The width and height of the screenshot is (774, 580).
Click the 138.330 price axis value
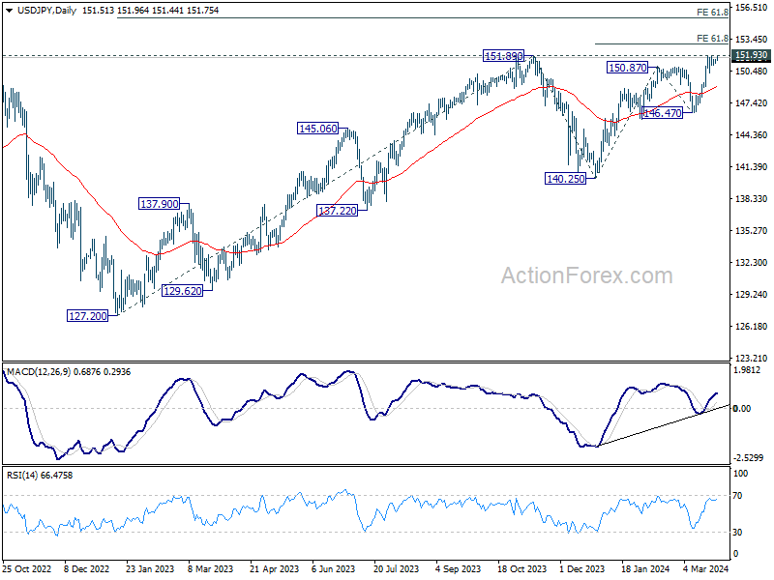click(x=752, y=199)
